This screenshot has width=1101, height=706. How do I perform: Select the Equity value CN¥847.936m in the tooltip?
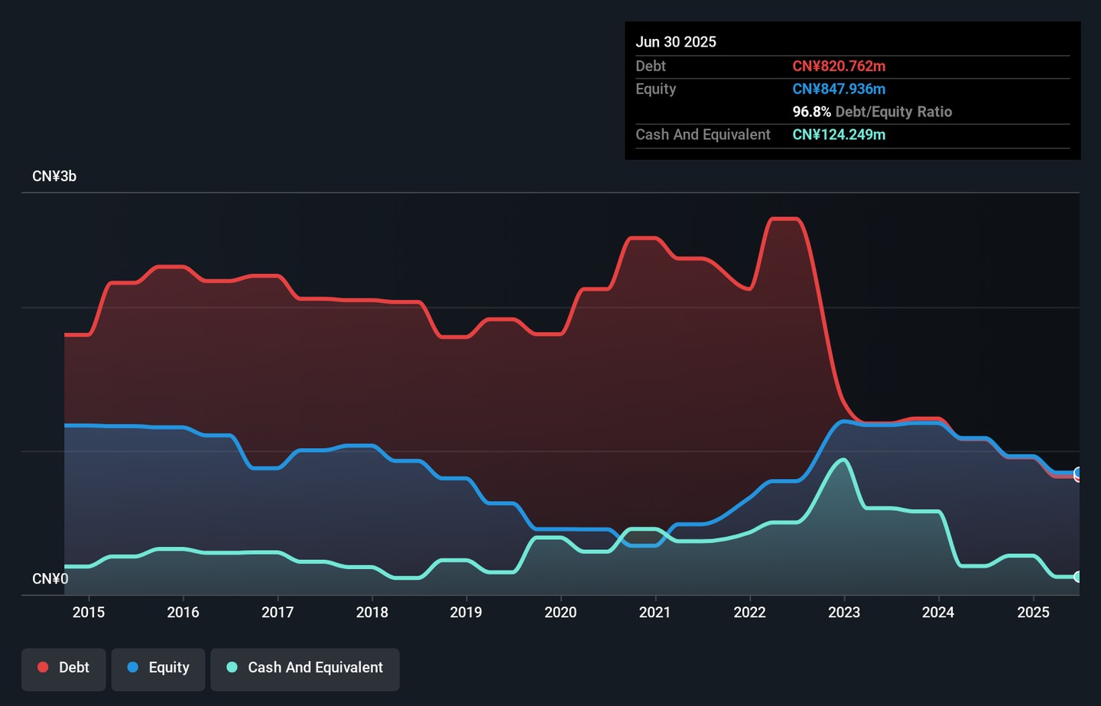(839, 89)
